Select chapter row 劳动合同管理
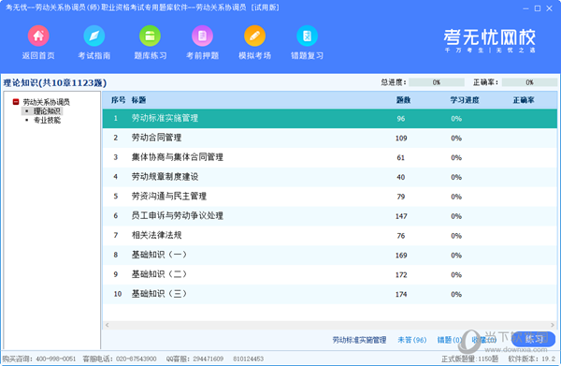 (329, 138)
